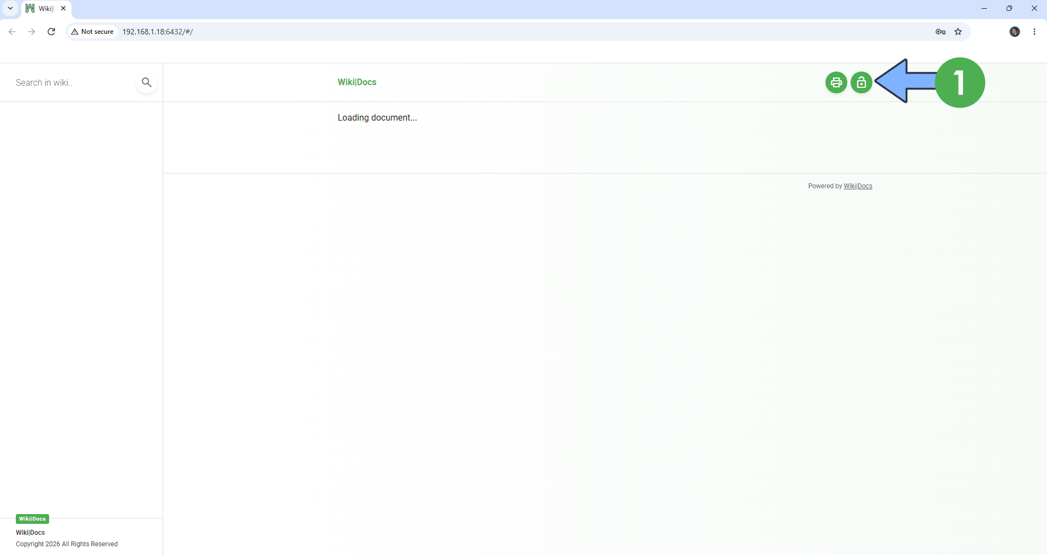Click the address bar URL 192.168.1.18:6432
The height and width of the screenshot is (555, 1047).
[157, 32]
